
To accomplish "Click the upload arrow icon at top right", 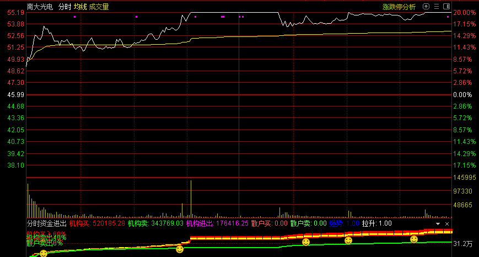I will (426, 7).
